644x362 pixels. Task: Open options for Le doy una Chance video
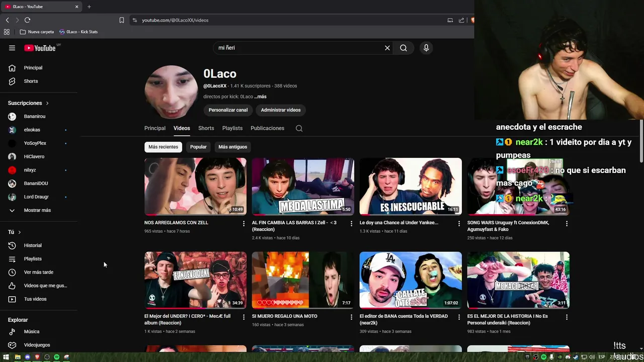[459, 223]
